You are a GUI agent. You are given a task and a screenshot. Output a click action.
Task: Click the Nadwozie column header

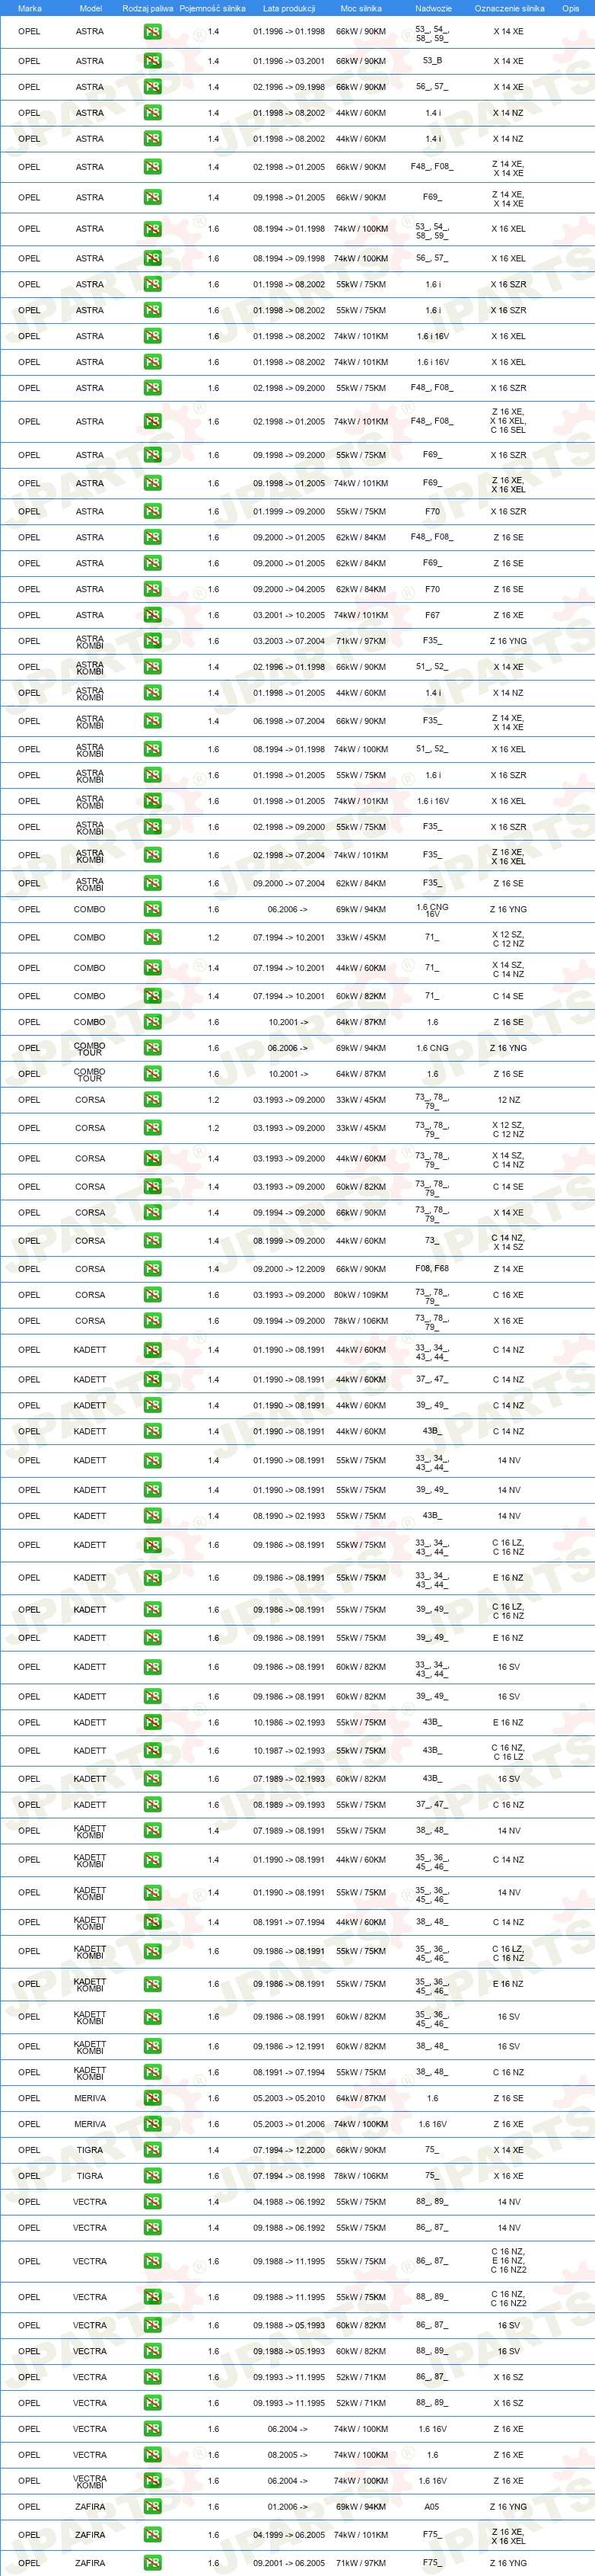432,8
